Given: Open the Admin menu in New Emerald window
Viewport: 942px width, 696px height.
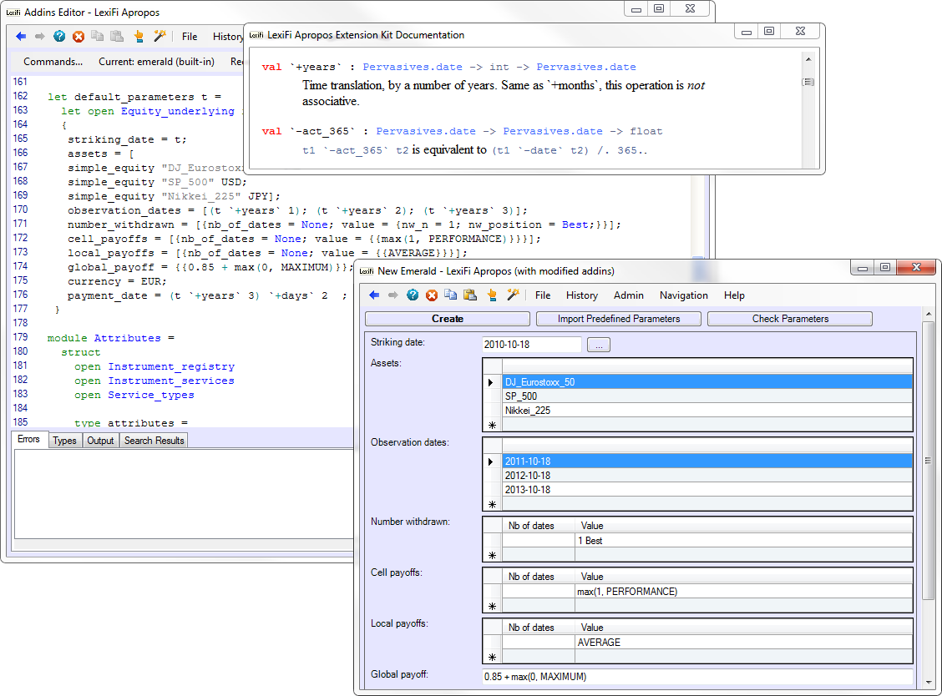Looking at the screenshot, I should 628,295.
